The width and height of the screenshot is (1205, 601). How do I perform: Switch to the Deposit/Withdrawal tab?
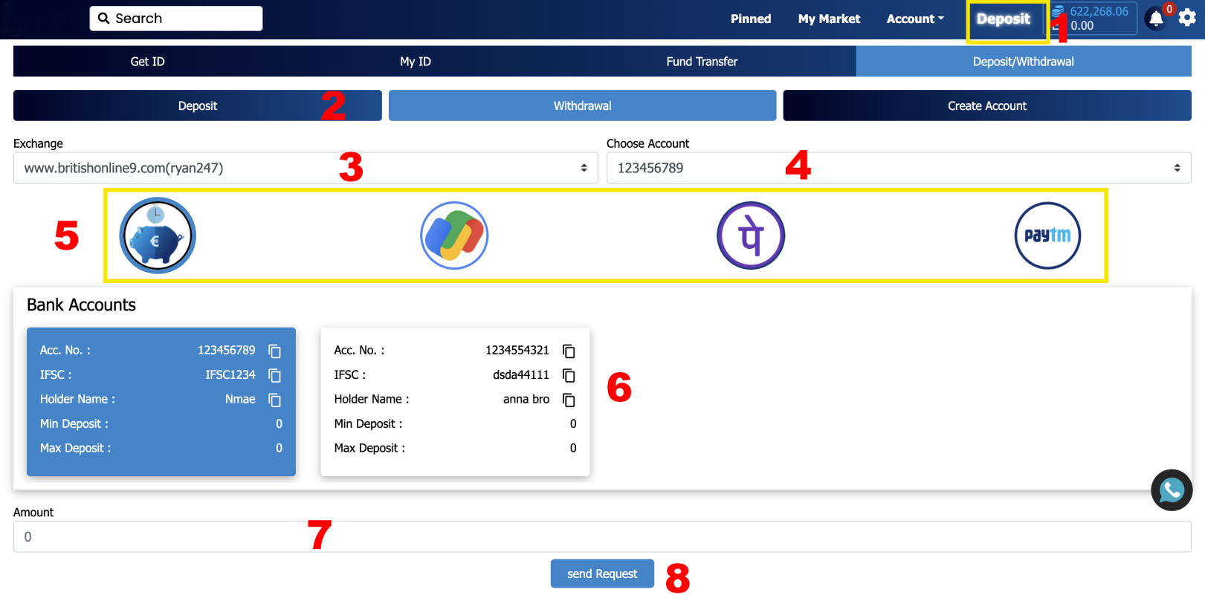1024,62
